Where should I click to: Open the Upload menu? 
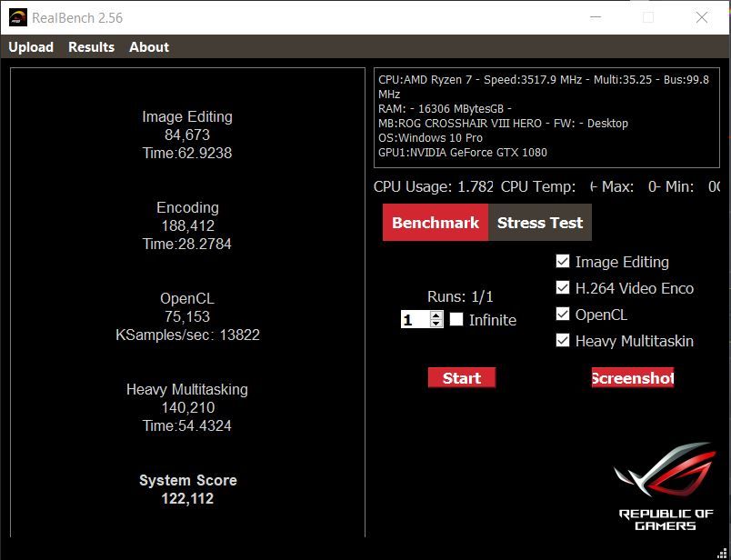point(31,47)
